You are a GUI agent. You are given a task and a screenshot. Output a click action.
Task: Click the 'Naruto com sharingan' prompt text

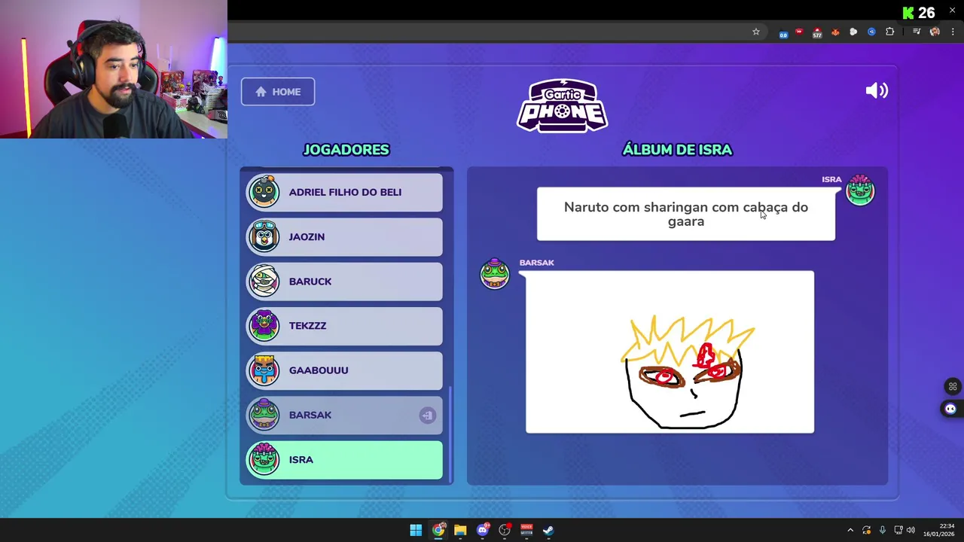pyautogui.click(x=686, y=214)
